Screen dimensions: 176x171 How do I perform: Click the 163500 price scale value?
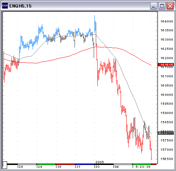coord(167,30)
